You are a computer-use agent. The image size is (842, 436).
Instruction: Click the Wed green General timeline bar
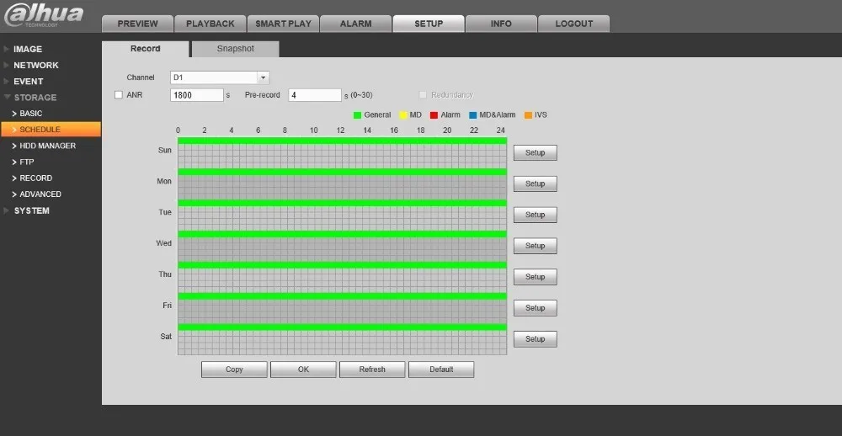point(342,234)
